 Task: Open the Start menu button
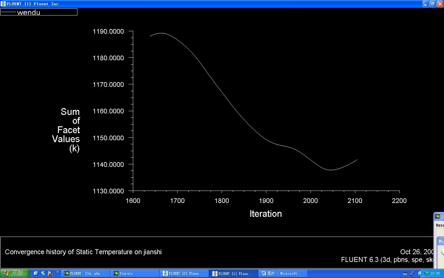coord(14,273)
